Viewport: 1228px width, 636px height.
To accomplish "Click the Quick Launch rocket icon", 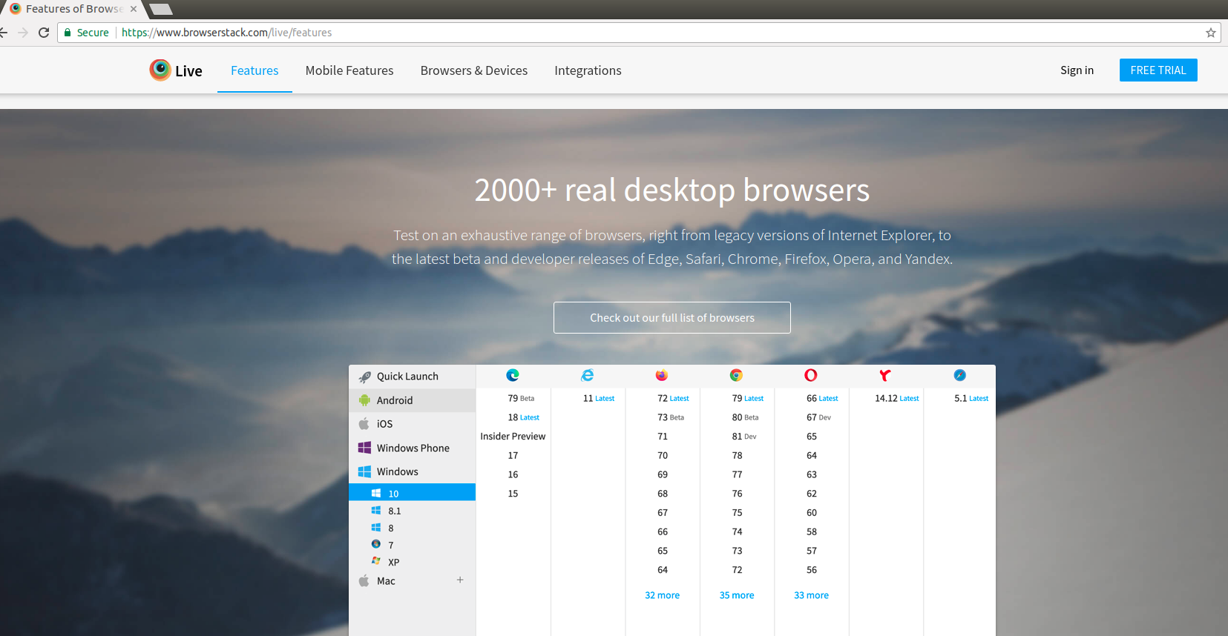I will tap(364, 377).
